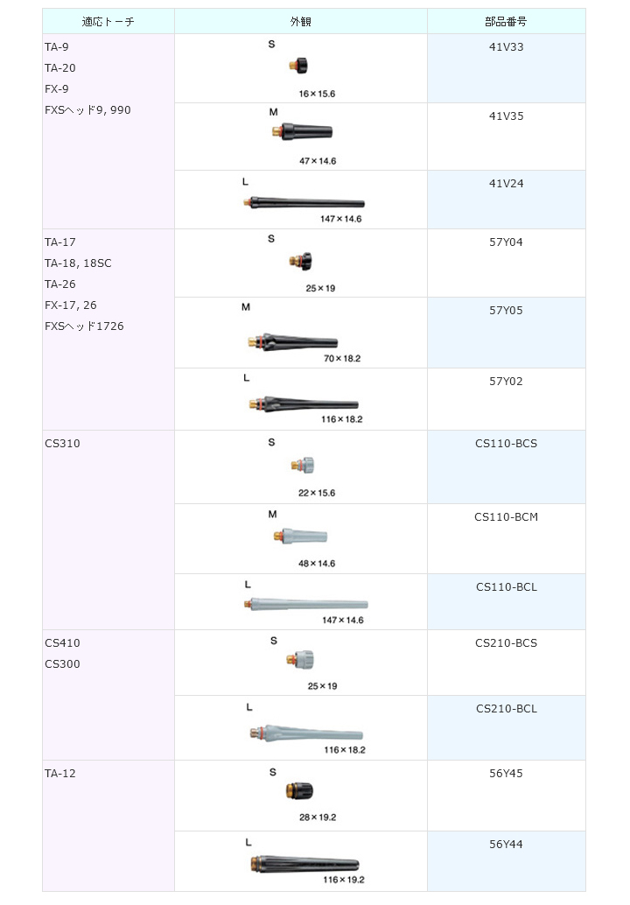Image resolution: width=630 pixels, height=905 pixels.
Task: Click the 57Y02 long black cap image
Action: [303, 404]
